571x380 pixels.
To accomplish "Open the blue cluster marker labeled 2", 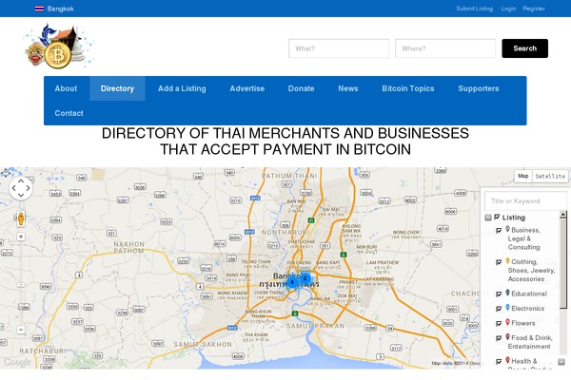I will (305, 278).
